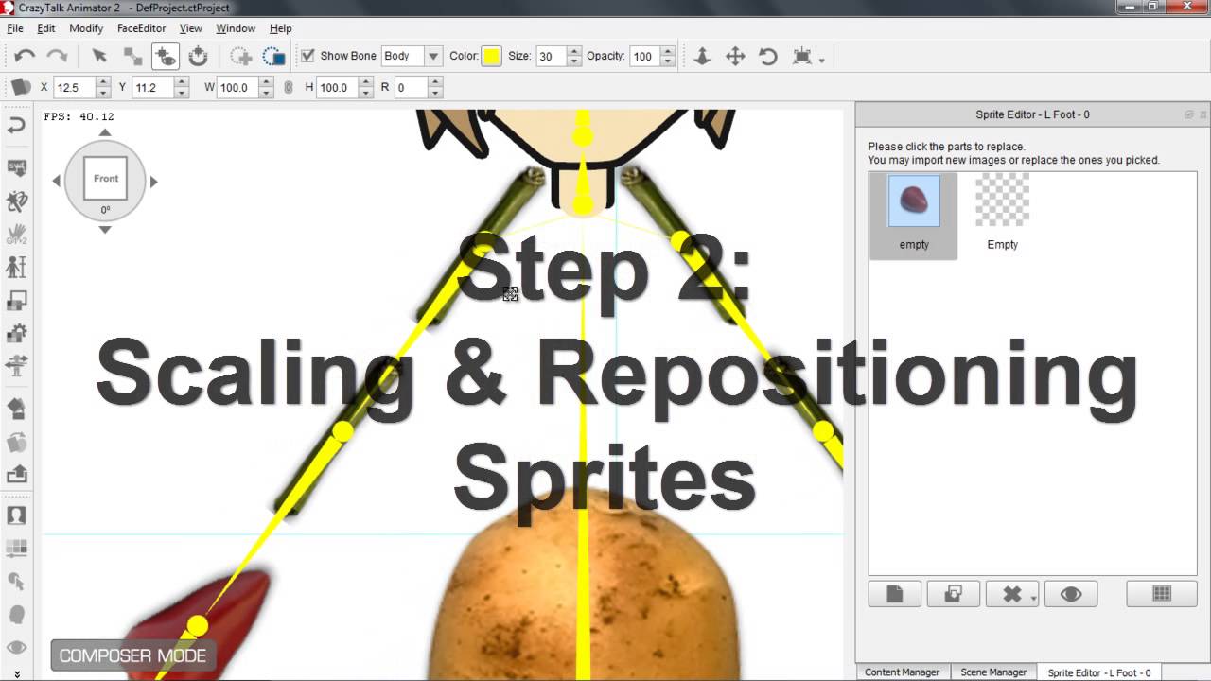Open the Edit menu
The width and height of the screenshot is (1211, 681).
click(45, 28)
